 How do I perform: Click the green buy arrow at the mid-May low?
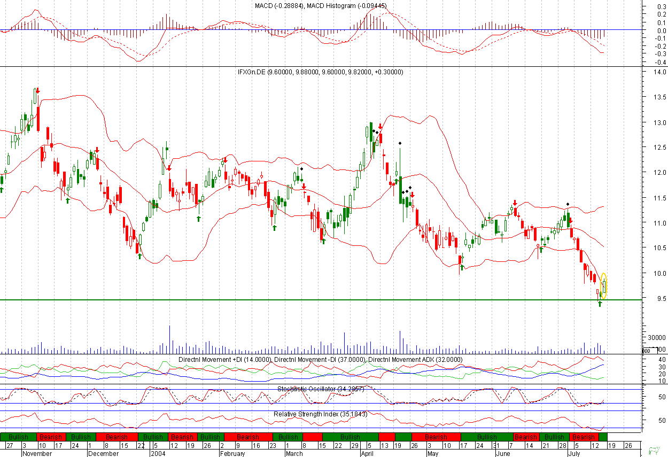(x=462, y=267)
